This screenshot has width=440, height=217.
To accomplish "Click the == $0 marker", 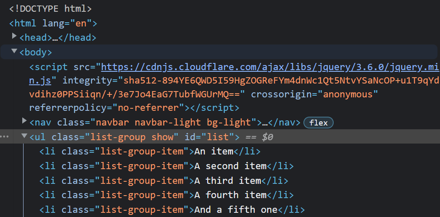I will pos(259,137).
